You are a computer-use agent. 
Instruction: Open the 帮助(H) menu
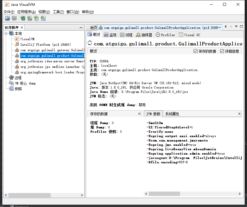tap(88, 12)
